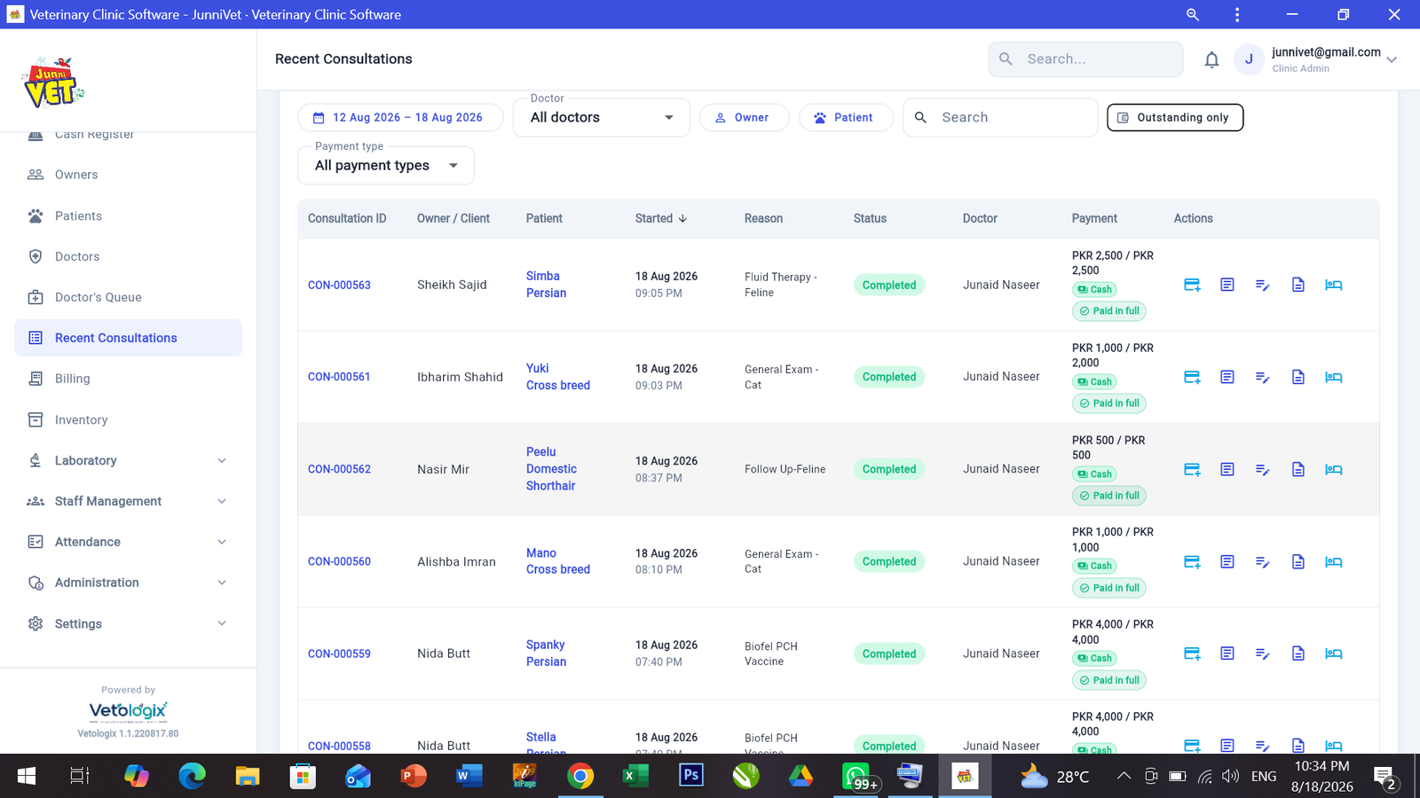Toggle the Owner search filter chip
Image resolution: width=1420 pixels, height=798 pixels.
(744, 117)
